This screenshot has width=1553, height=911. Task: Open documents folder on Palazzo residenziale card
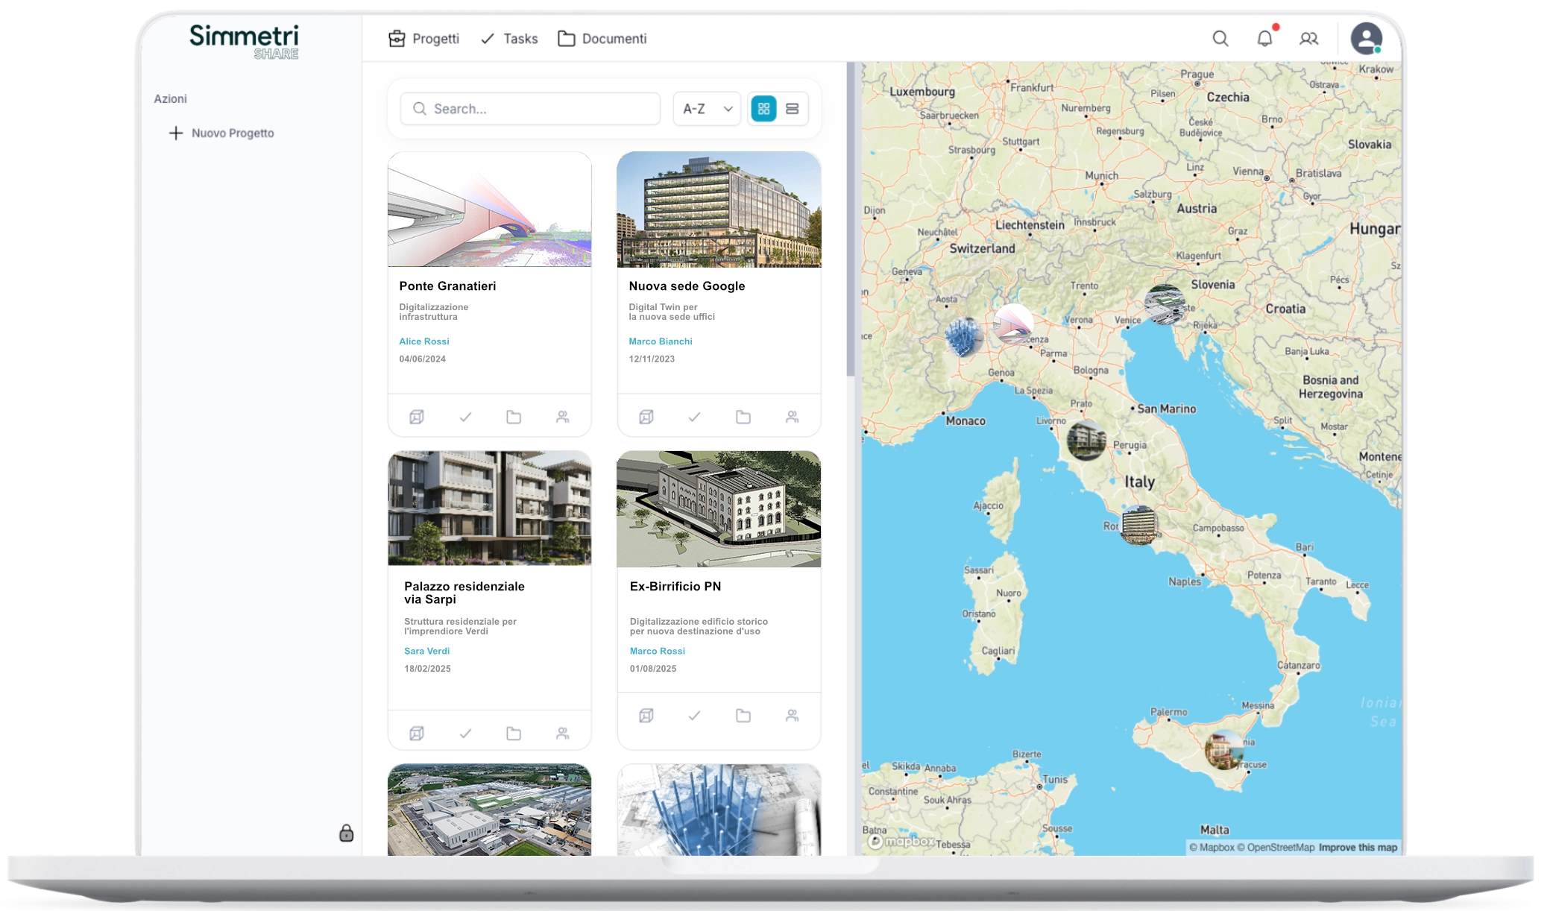(x=514, y=734)
